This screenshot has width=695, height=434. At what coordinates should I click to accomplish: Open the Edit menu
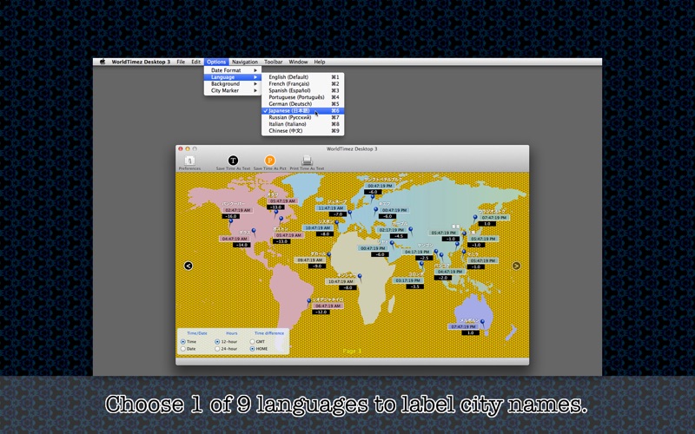(196, 62)
